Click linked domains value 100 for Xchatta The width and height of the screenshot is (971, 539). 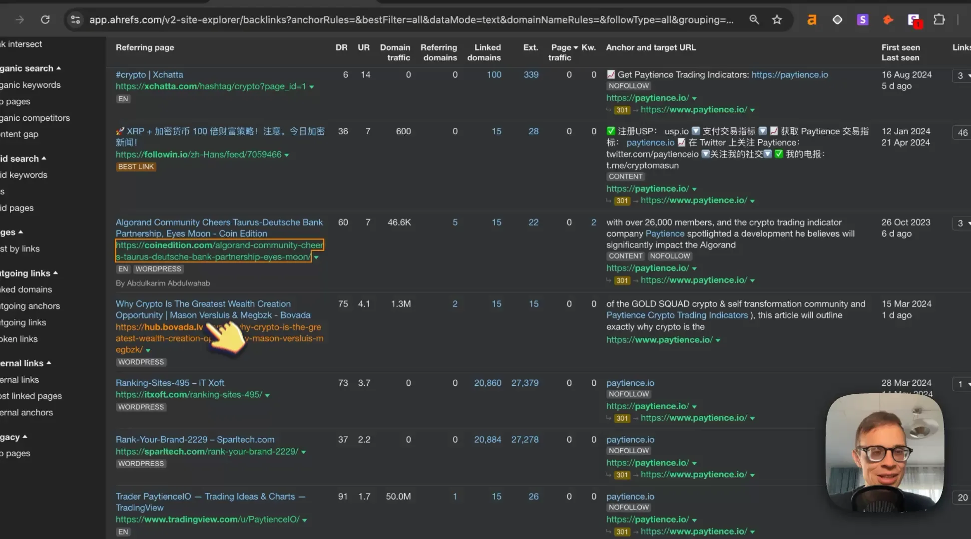click(x=494, y=75)
